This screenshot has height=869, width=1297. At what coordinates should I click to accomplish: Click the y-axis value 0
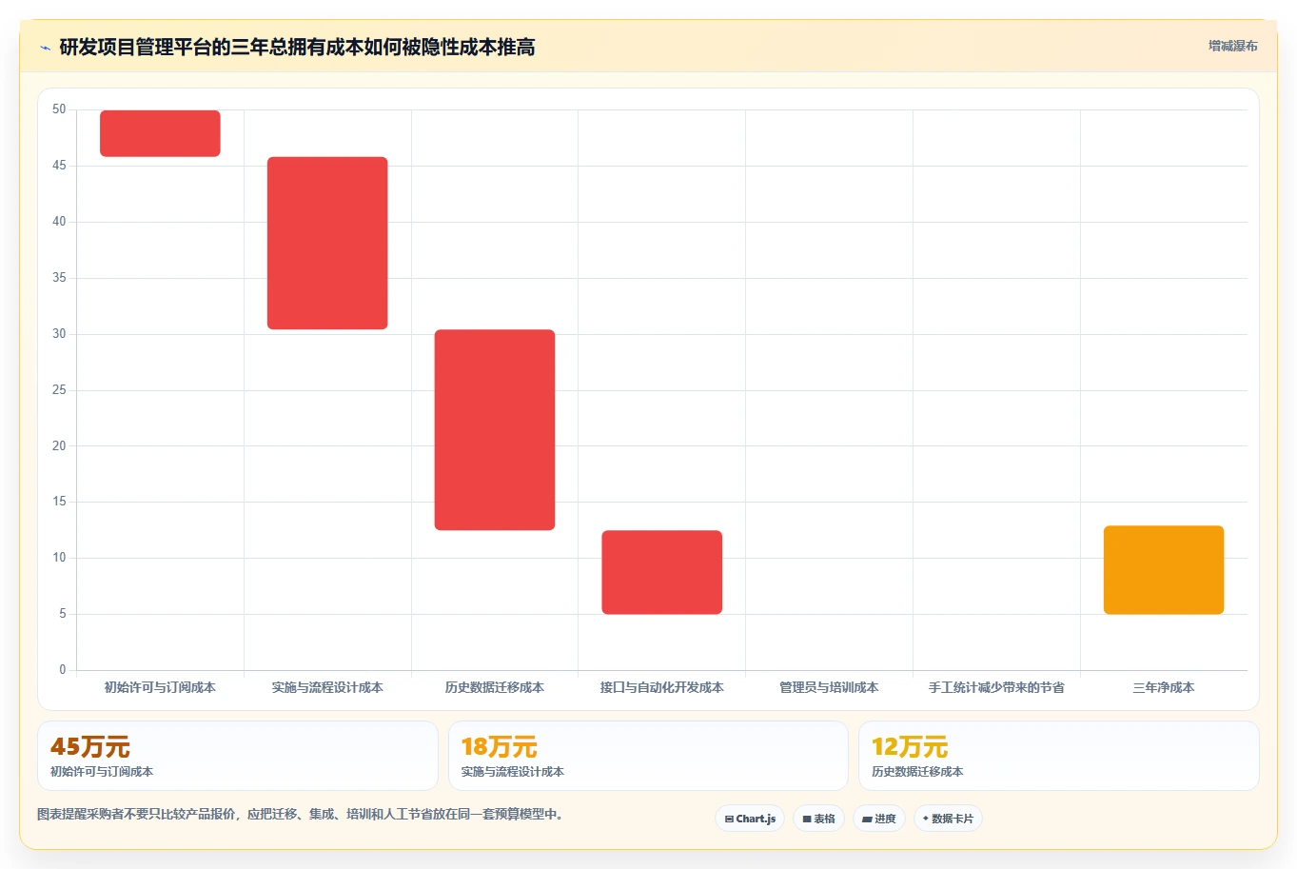click(63, 670)
